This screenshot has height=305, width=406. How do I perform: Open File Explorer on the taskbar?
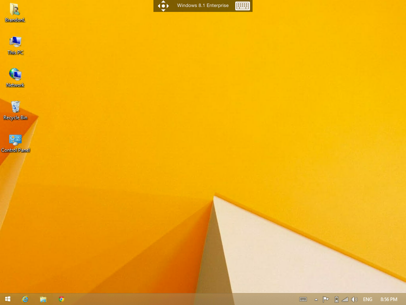[43, 299]
